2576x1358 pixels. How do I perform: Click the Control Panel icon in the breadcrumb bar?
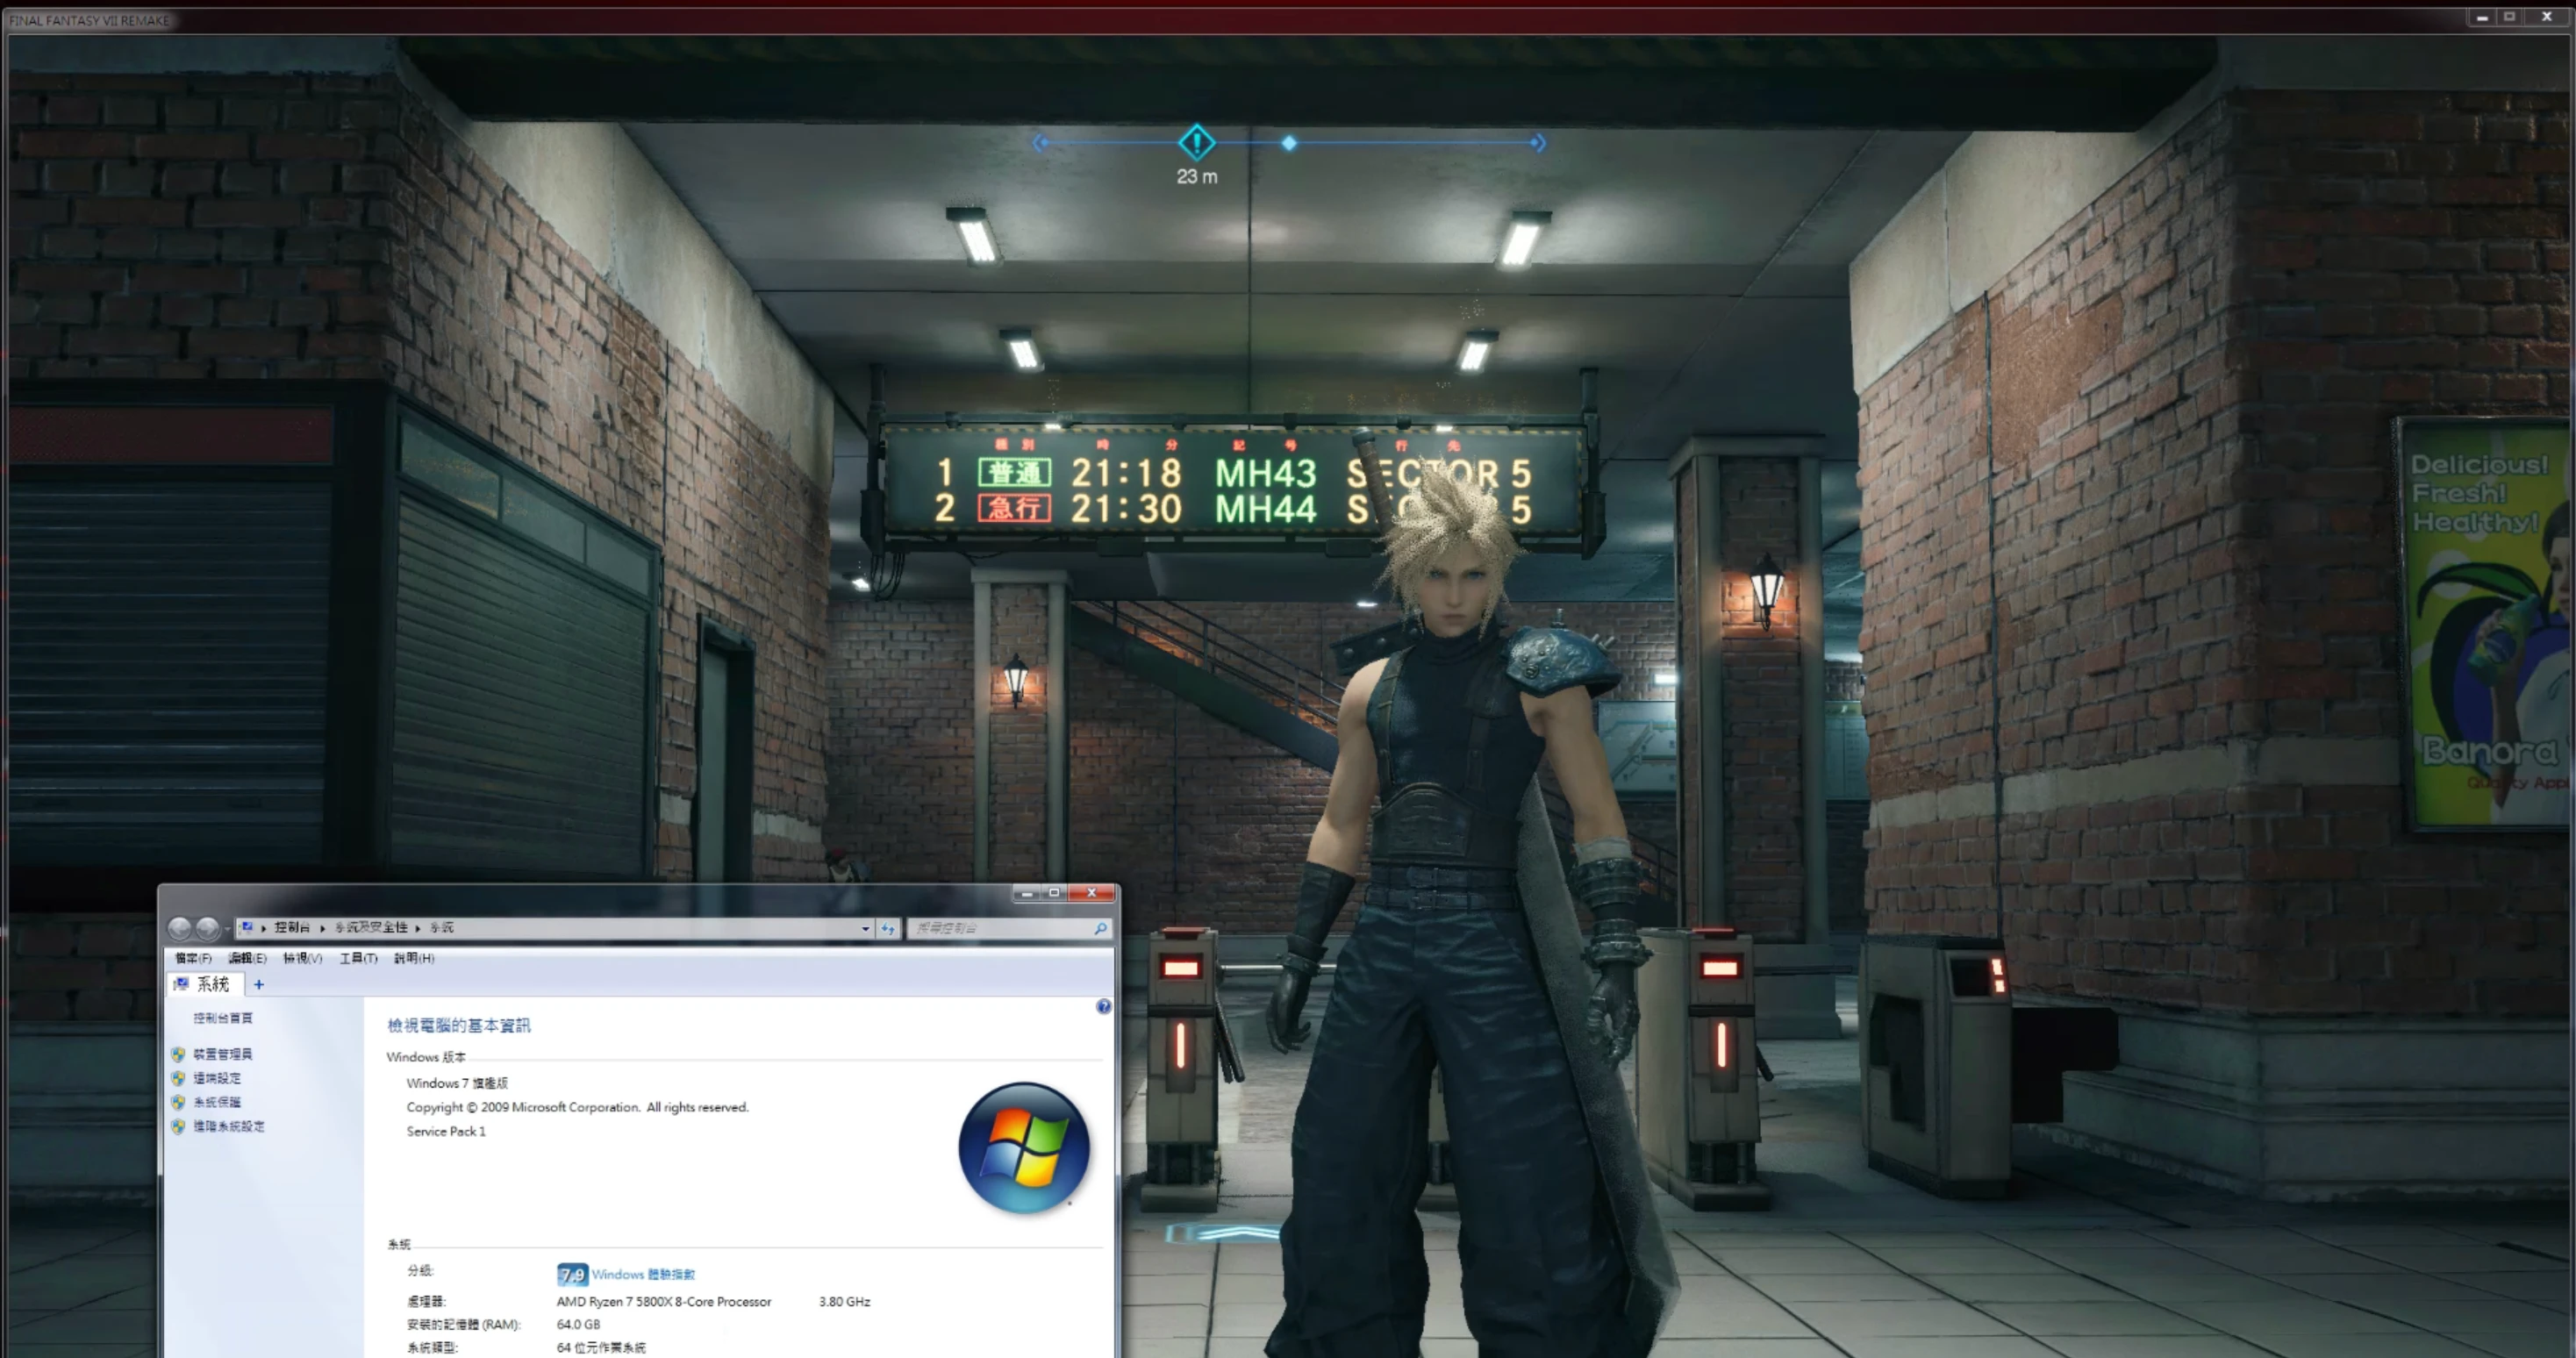pos(247,927)
